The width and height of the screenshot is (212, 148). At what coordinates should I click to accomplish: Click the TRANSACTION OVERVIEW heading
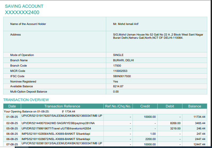pos(26,100)
